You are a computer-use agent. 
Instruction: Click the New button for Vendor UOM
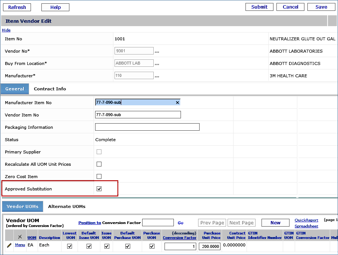[x=275, y=223]
